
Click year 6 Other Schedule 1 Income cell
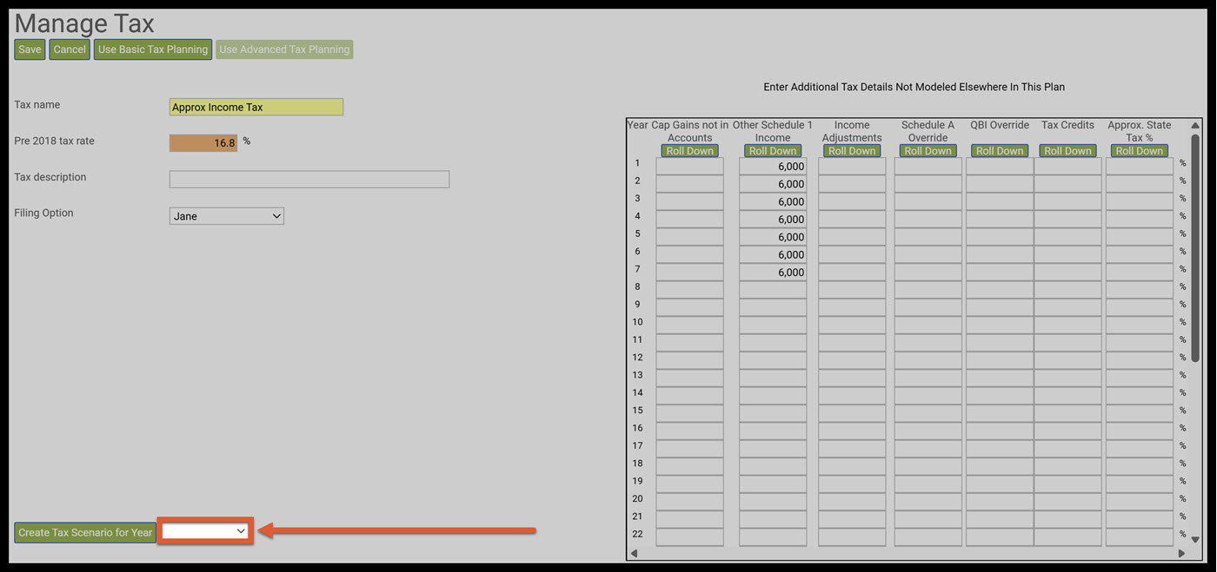click(773, 254)
